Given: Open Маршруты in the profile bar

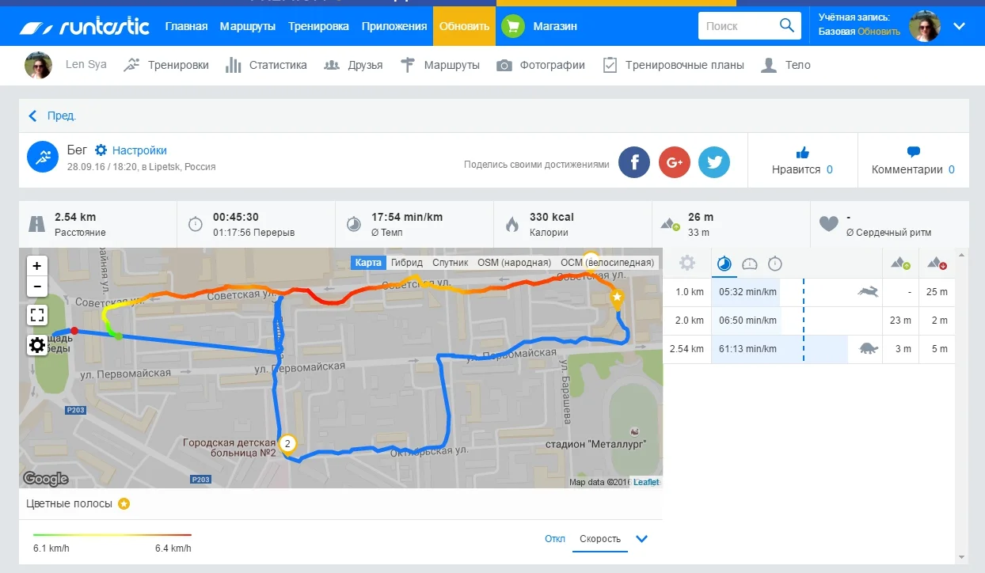Looking at the screenshot, I should click(x=440, y=65).
